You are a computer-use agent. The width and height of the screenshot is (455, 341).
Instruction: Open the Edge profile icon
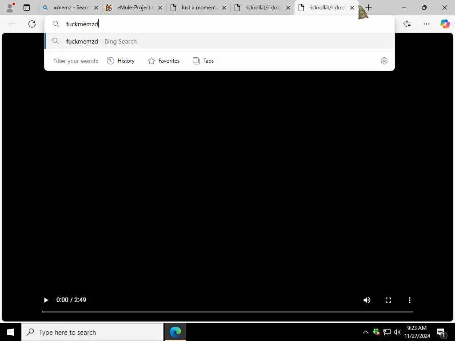coord(10,8)
